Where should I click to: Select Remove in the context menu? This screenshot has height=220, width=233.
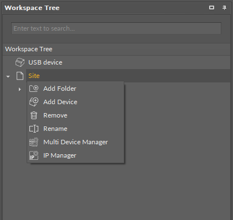[x=75, y=115]
